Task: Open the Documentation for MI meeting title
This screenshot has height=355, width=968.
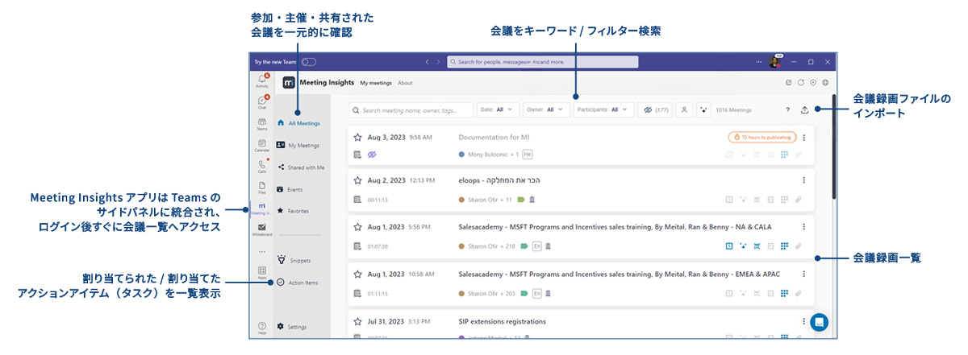Action: coord(493,137)
